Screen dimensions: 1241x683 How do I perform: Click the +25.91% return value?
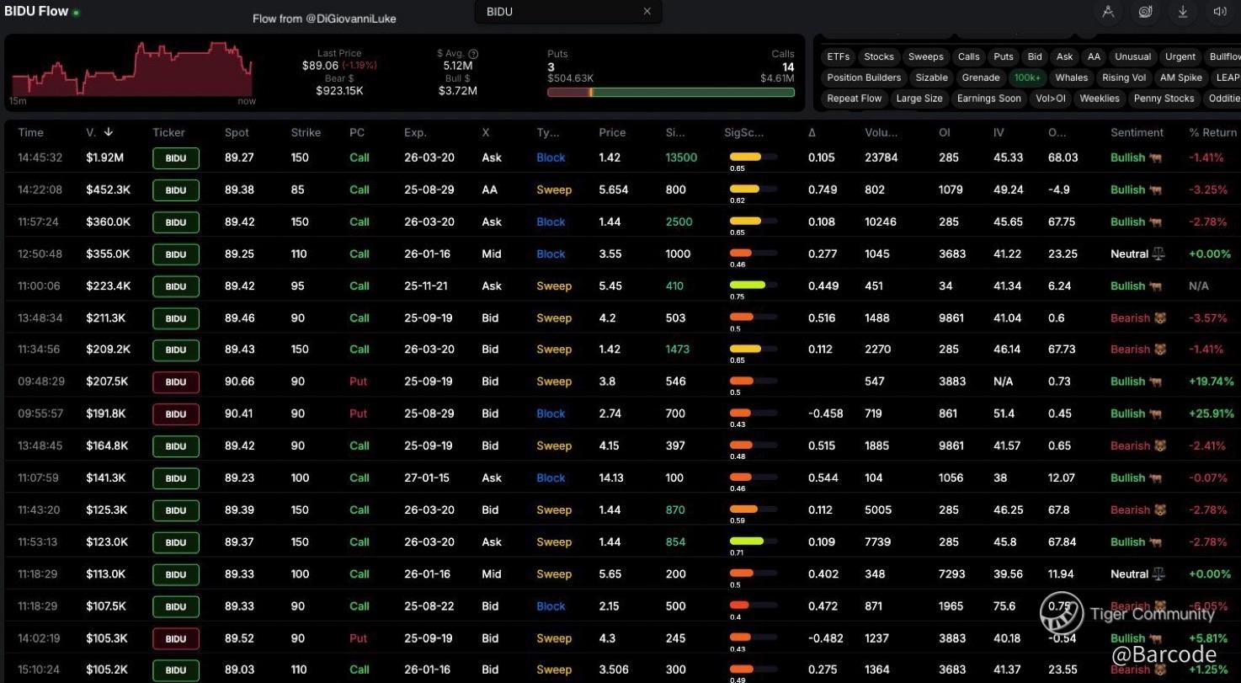1212,414
